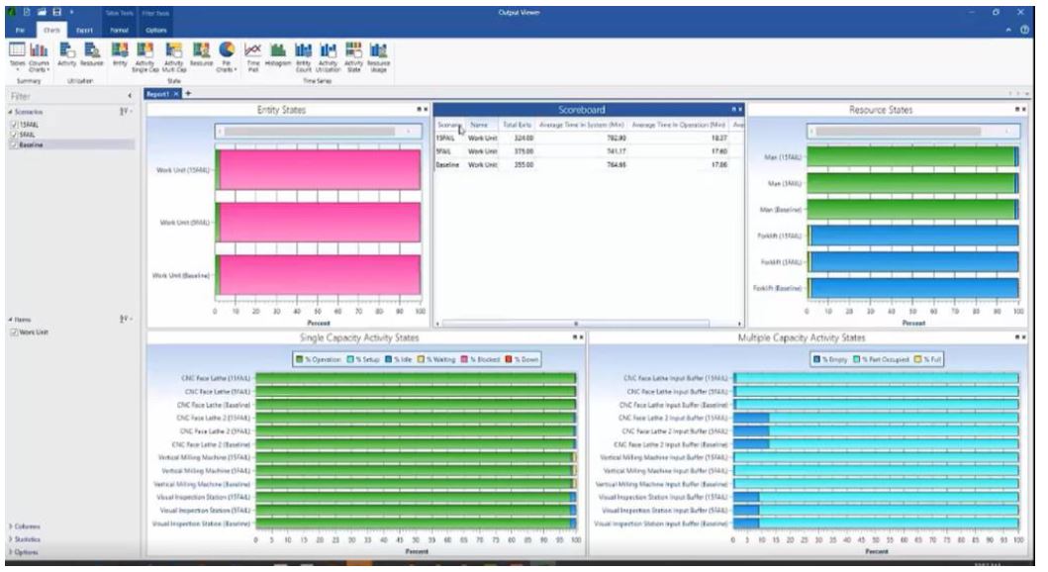Open the quick access toolbar customize arrow

tap(71, 12)
